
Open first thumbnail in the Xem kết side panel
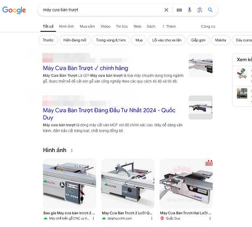(242, 73)
